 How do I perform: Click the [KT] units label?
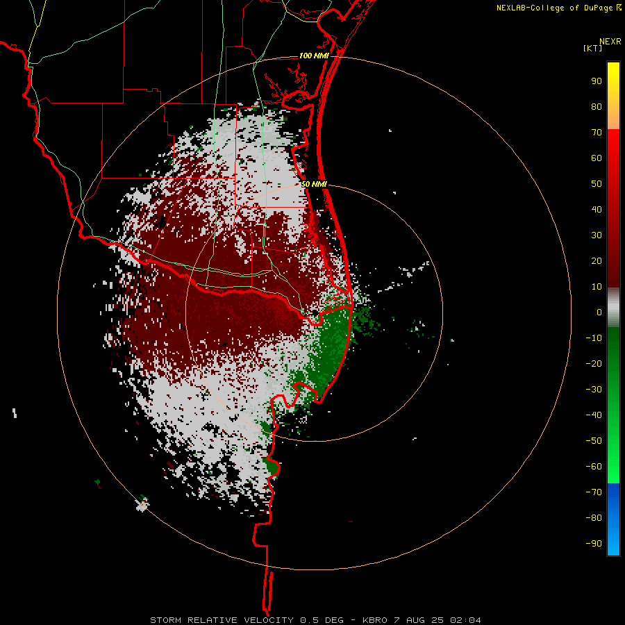592,48
